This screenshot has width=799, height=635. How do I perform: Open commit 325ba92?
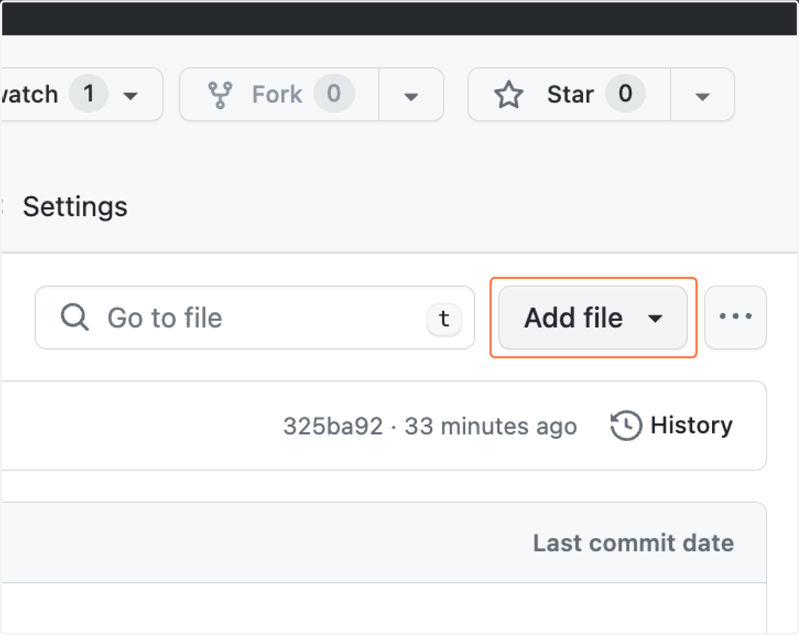(333, 426)
